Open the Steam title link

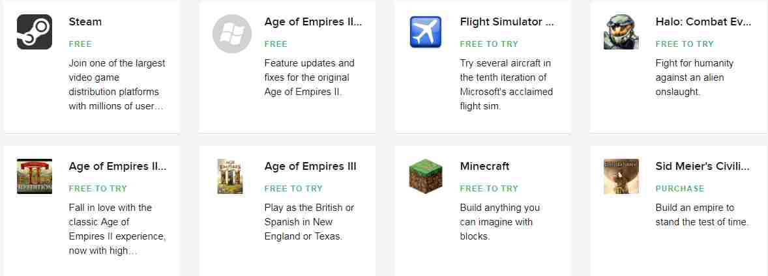click(85, 21)
